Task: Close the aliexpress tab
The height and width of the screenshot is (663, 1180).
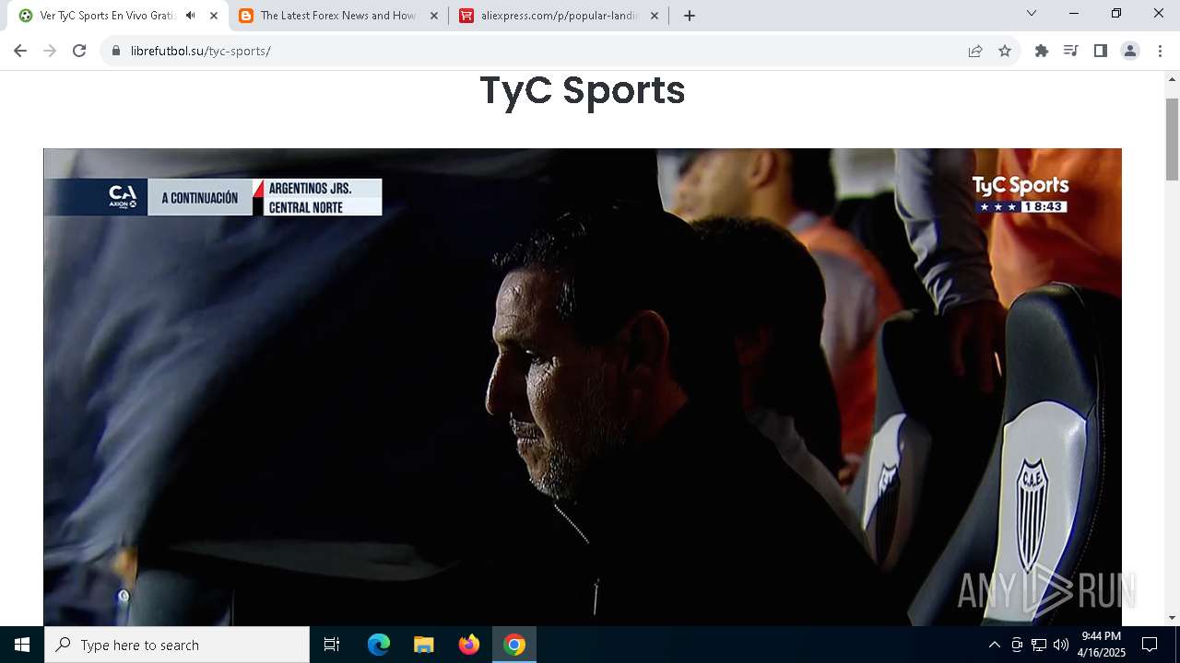Action: coord(655,16)
